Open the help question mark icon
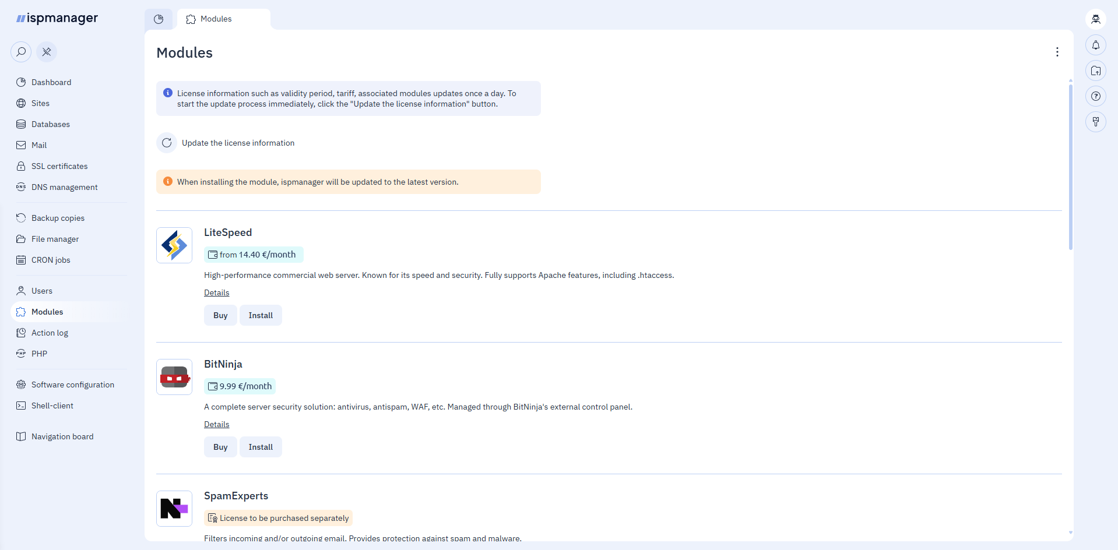This screenshot has height=550, width=1118. pyautogui.click(x=1096, y=96)
